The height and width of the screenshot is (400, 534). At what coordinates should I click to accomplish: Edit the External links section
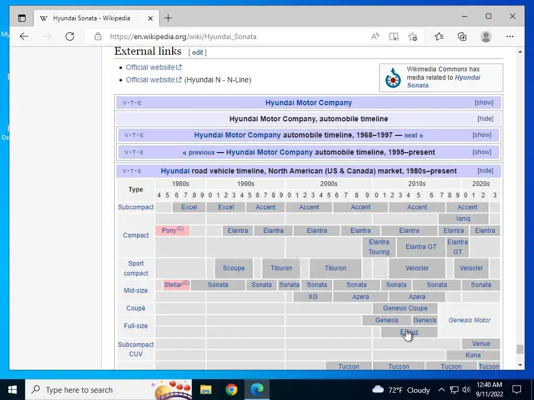[197, 53]
